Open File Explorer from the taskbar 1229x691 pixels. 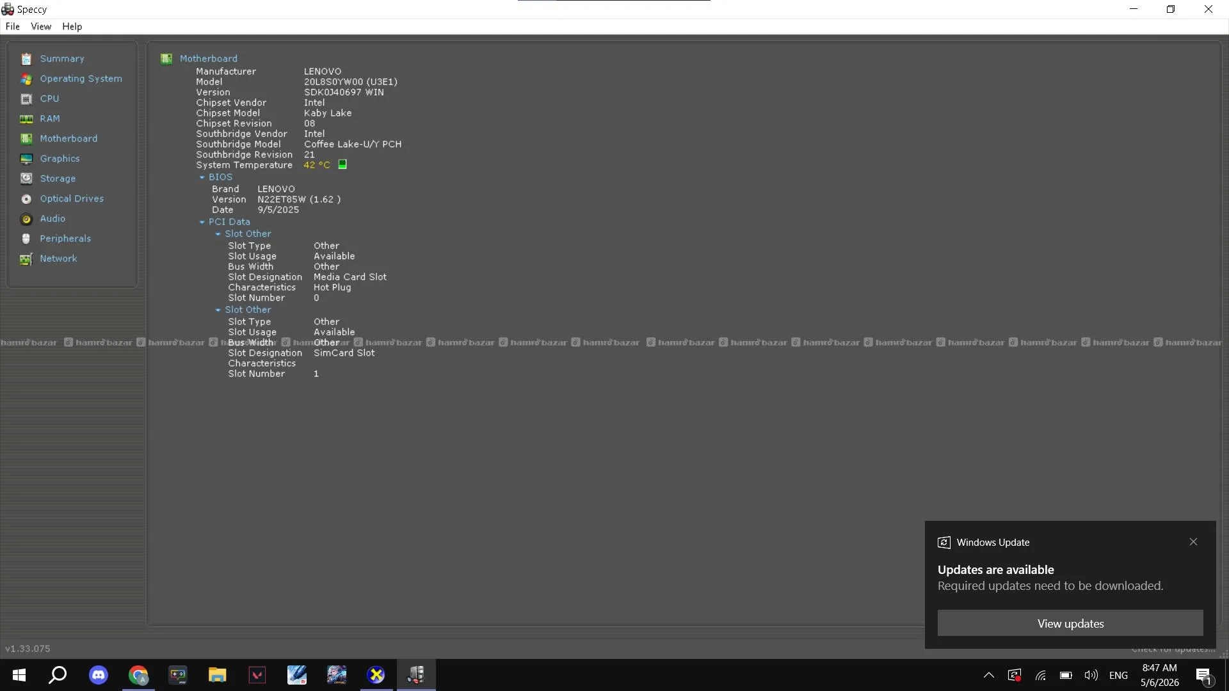pos(218,675)
